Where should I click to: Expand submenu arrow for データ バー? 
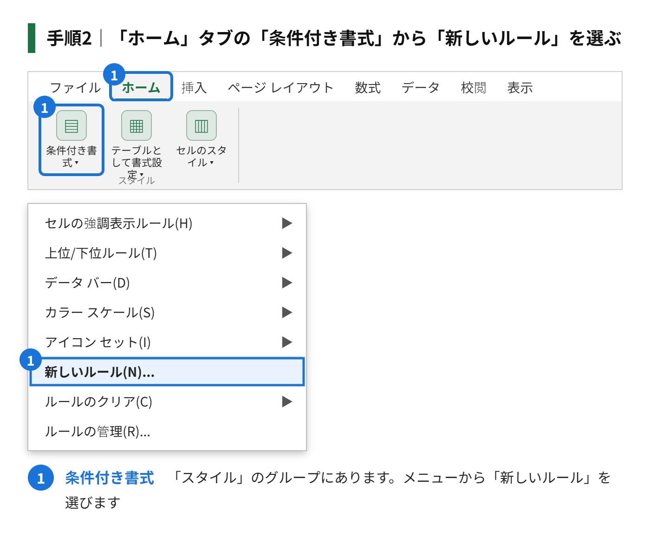287,283
